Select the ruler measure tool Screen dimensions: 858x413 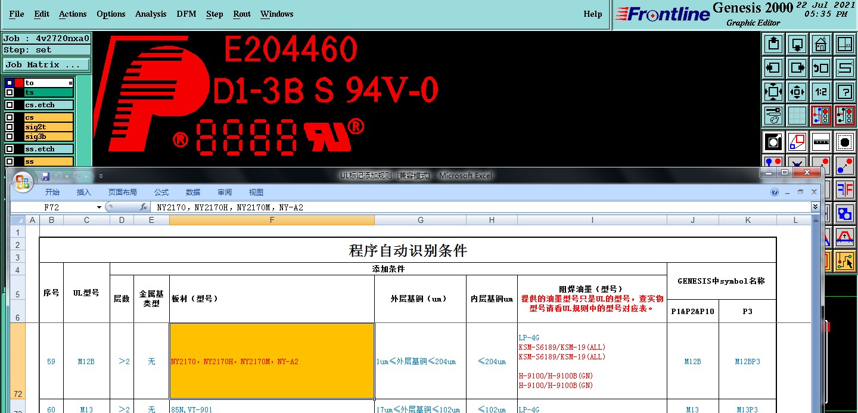(820, 141)
